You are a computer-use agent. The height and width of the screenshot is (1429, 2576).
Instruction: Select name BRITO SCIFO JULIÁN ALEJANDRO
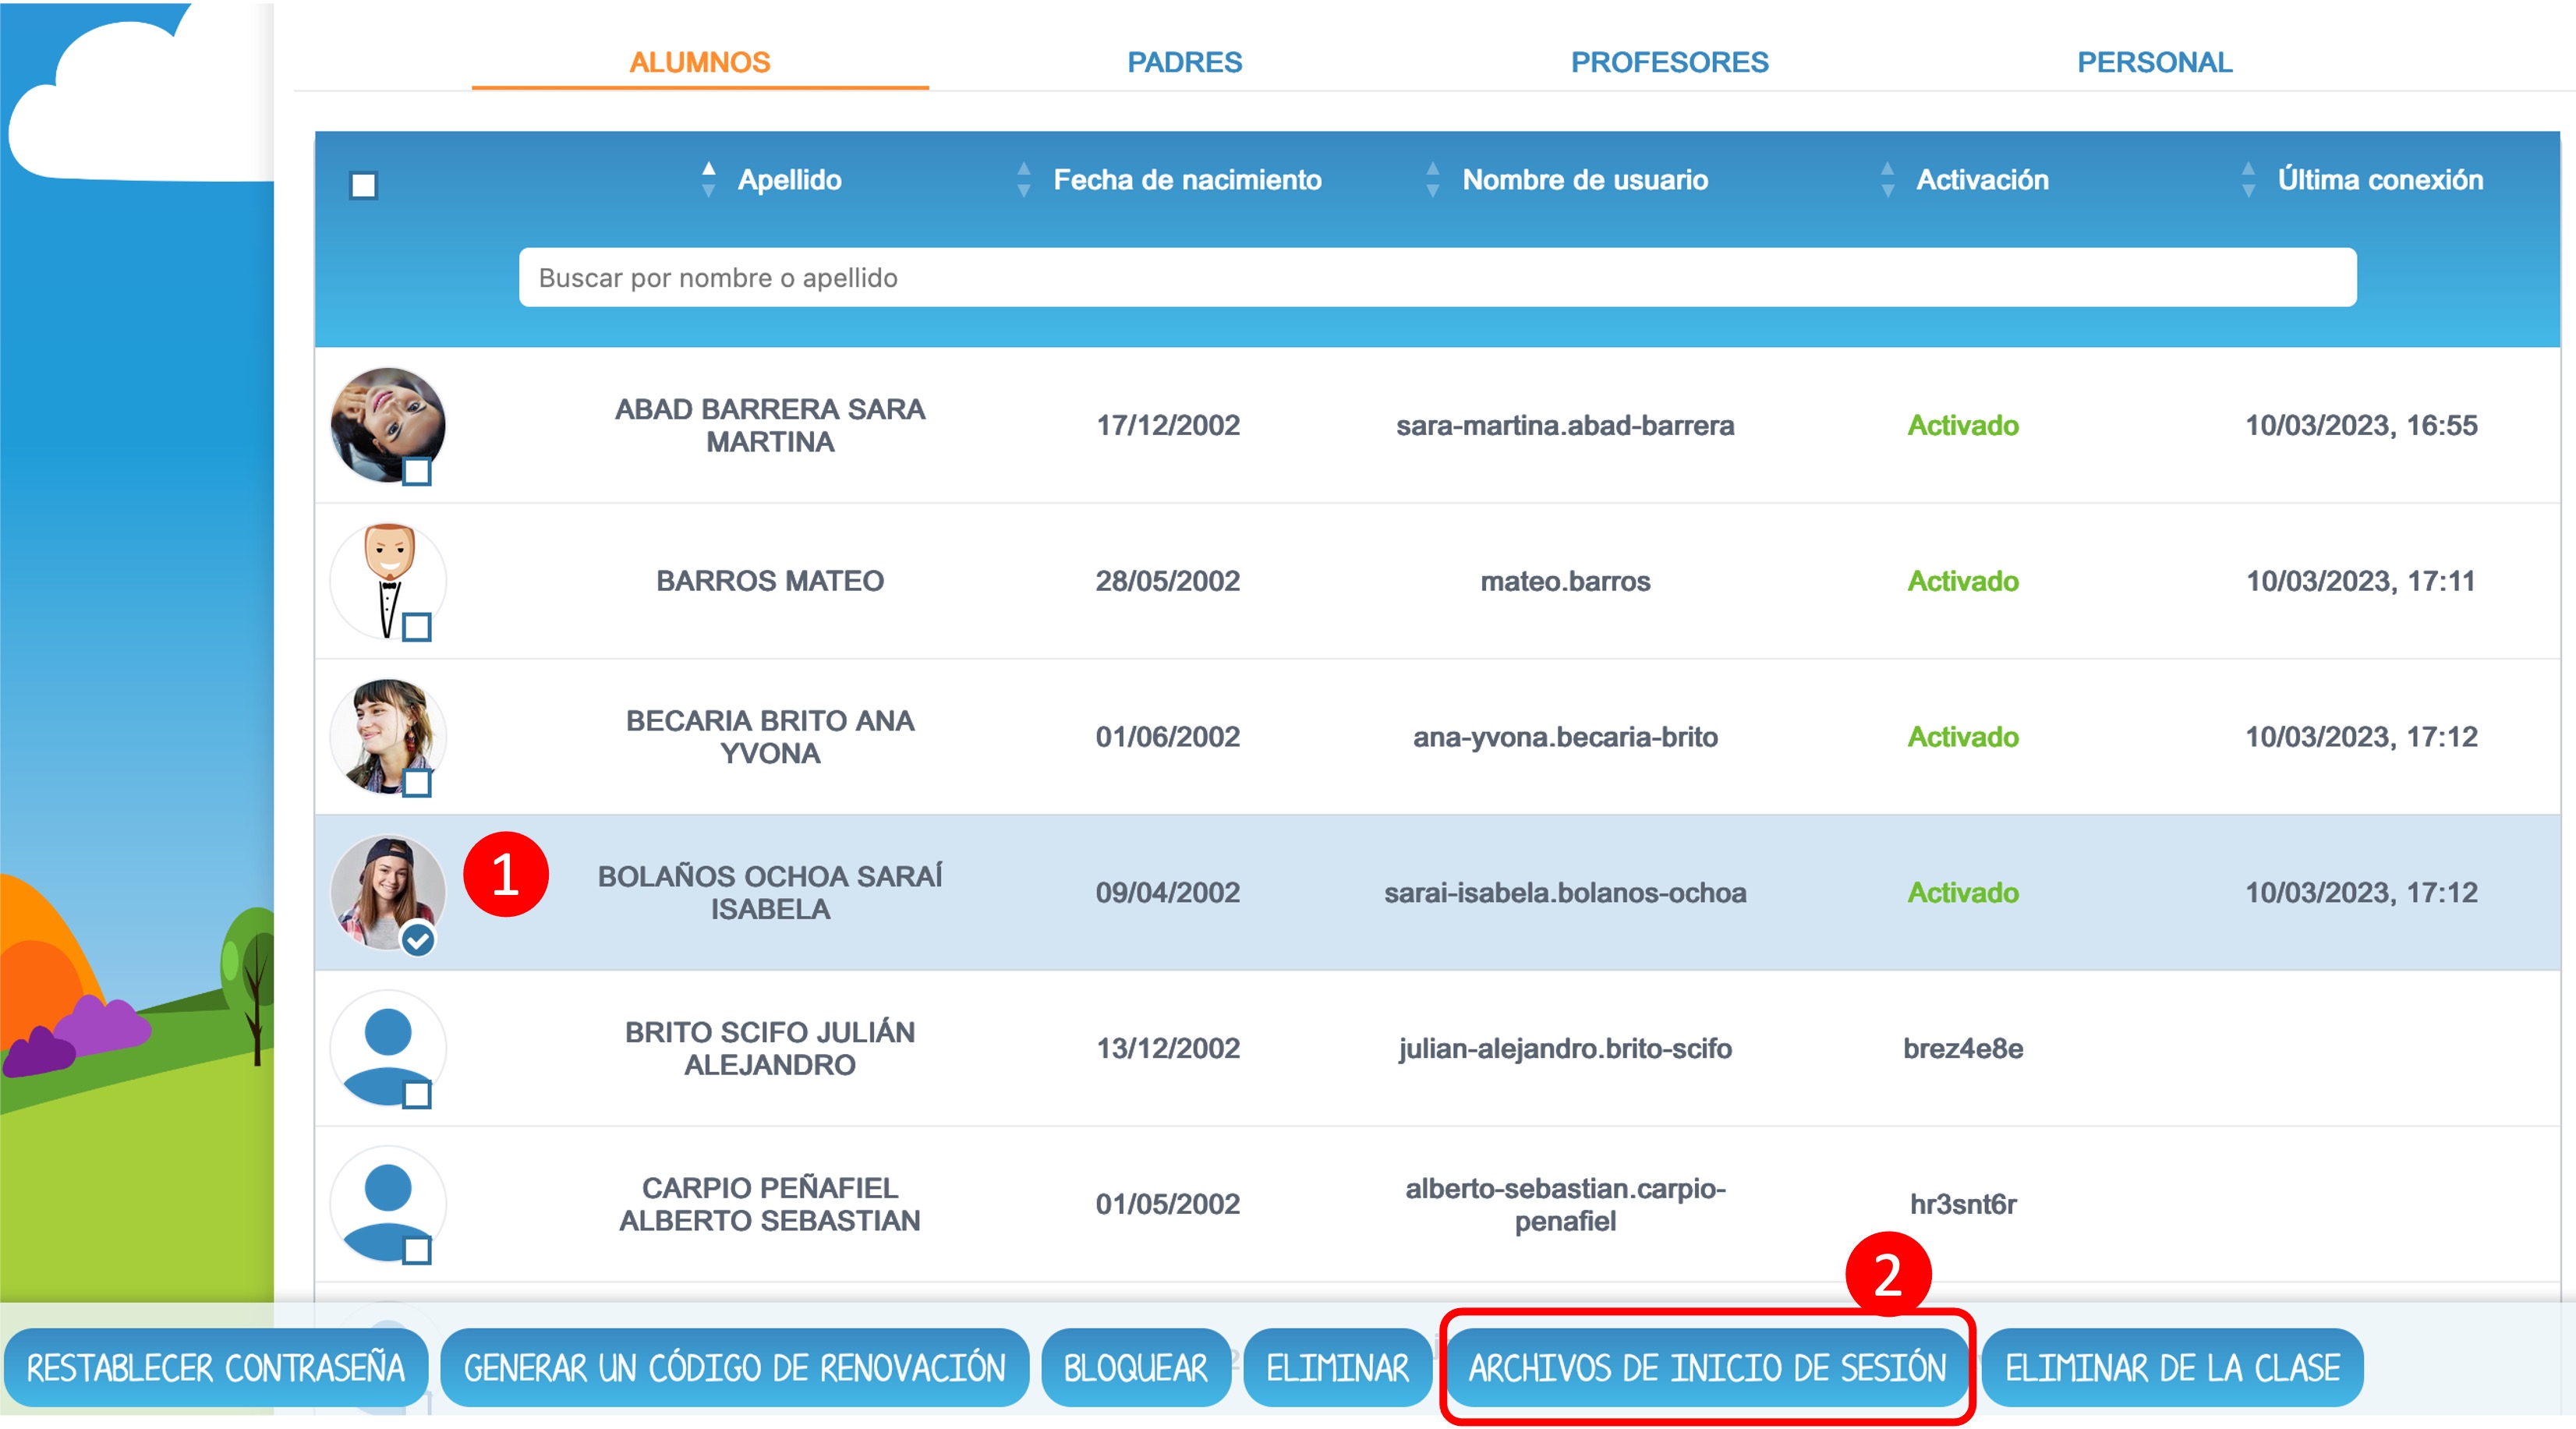770,1048
